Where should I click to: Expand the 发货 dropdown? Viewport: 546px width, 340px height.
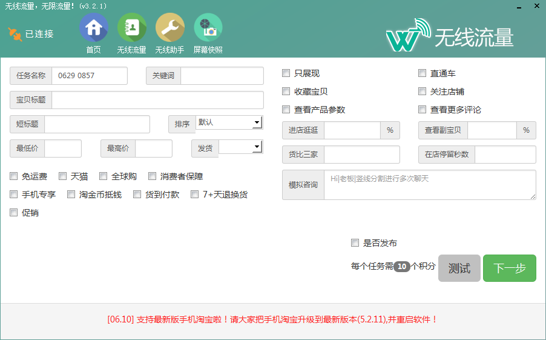tap(241, 147)
